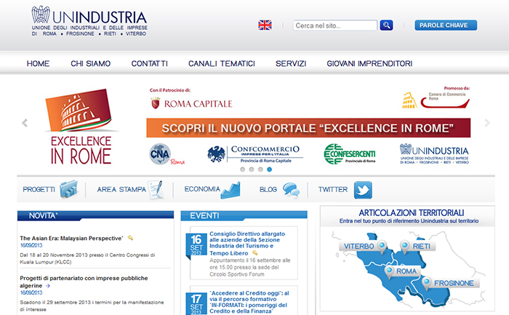Select the first carousel dot indicator
The height and width of the screenshot is (315, 509).
tap(242, 170)
